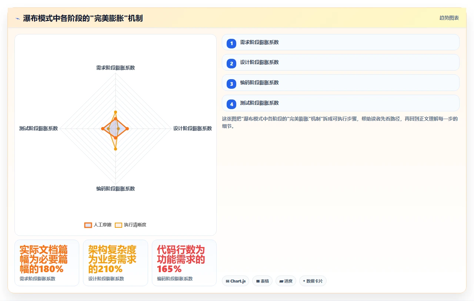
Task: Click the topmost yellow radar data point
Action: pyautogui.click(x=116, y=112)
